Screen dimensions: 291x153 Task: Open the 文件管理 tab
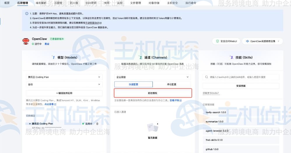136,3
